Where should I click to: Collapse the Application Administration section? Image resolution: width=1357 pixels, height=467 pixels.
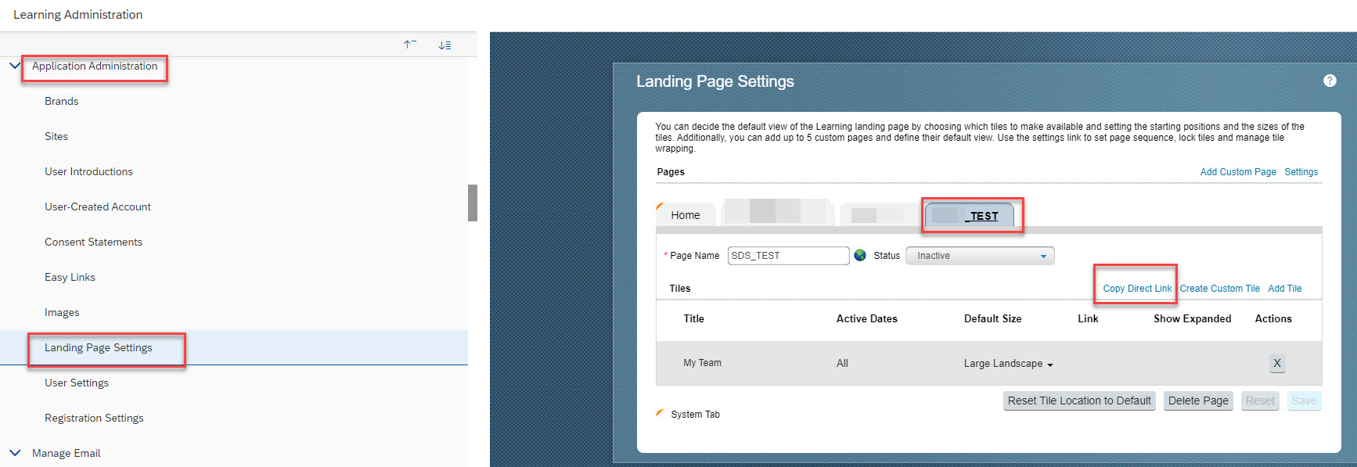click(x=15, y=66)
